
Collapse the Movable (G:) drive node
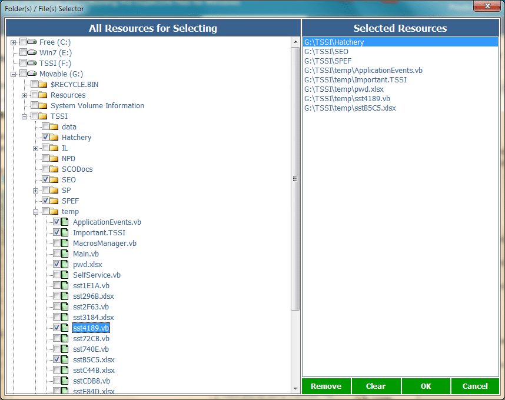tap(13, 74)
